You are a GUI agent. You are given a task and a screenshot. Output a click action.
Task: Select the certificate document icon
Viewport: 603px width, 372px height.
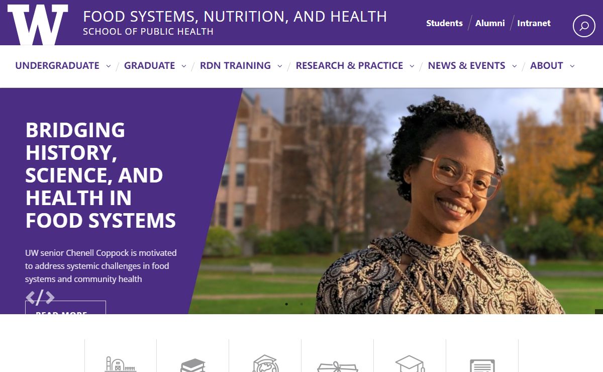[x=482, y=365]
